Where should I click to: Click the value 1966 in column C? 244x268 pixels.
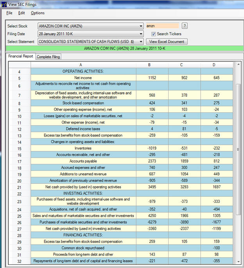pyautogui.click(x=185, y=216)
